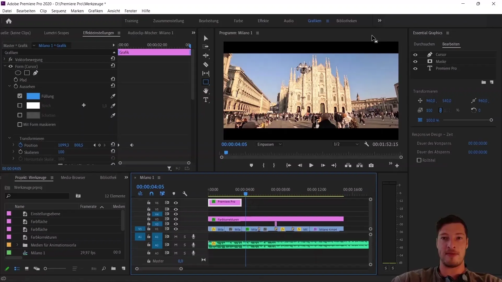Open Program monitor wrench settings
This screenshot has height=282, width=502.
click(x=367, y=144)
